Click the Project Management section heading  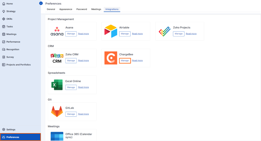click(61, 19)
